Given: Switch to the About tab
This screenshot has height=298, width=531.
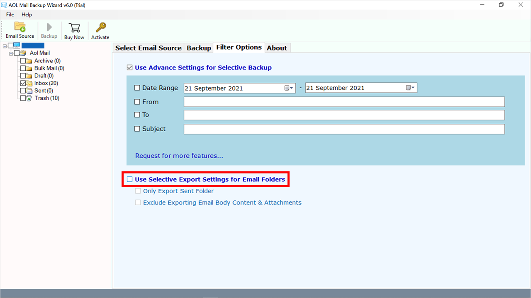Looking at the screenshot, I should (277, 48).
